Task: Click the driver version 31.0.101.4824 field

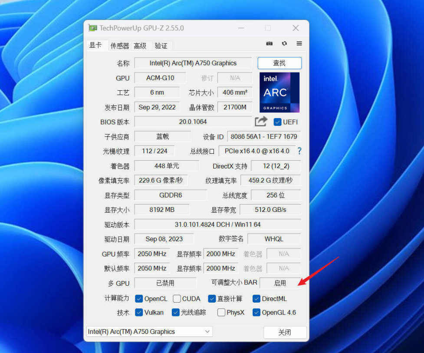Action: click(218, 224)
